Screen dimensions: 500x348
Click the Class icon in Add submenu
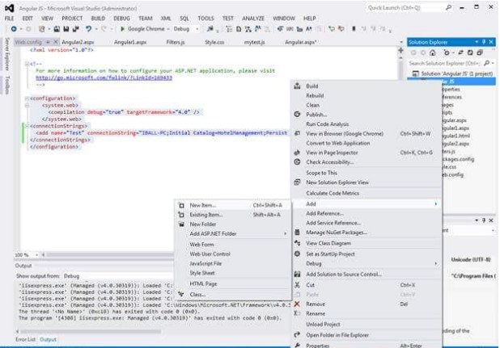(x=181, y=294)
